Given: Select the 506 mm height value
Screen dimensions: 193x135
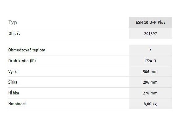Looking at the screenshot, I should coord(150,72).
